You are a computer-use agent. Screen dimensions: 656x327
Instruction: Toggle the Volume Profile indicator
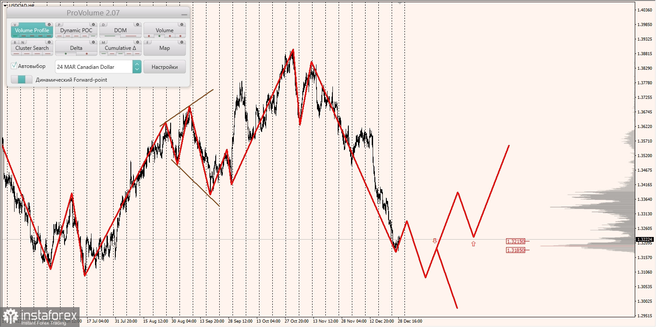(x=32, y=30)
